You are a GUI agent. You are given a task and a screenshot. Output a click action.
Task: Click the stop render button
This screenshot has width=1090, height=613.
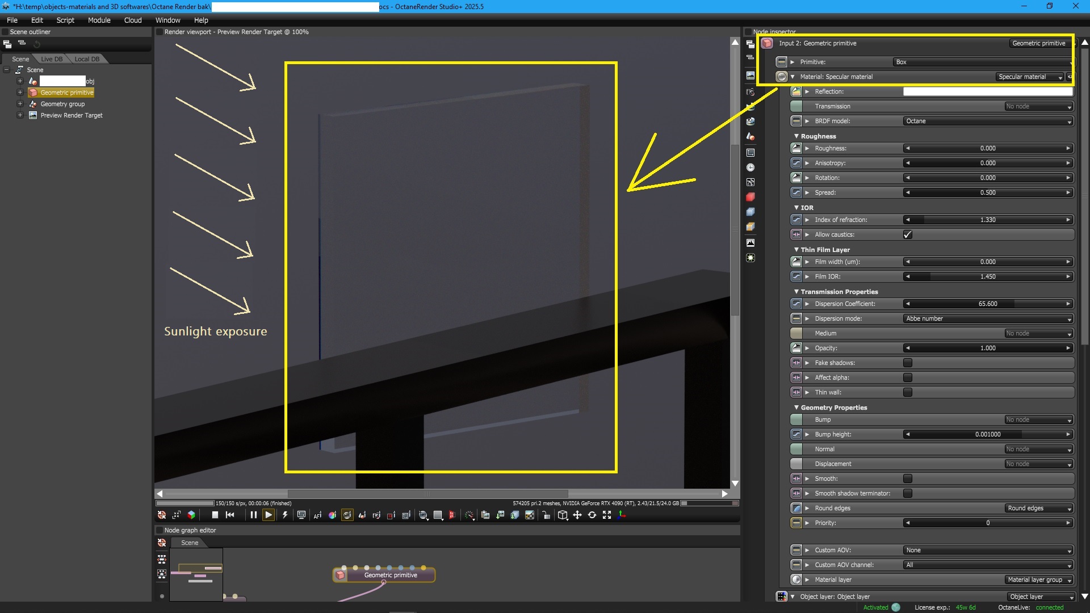click(215, 515)
